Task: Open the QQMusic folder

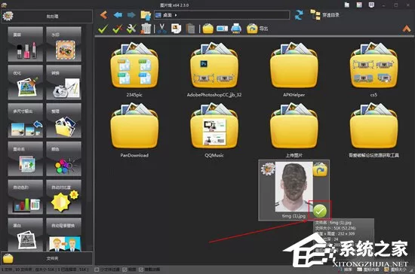Action: click(214, 131)
